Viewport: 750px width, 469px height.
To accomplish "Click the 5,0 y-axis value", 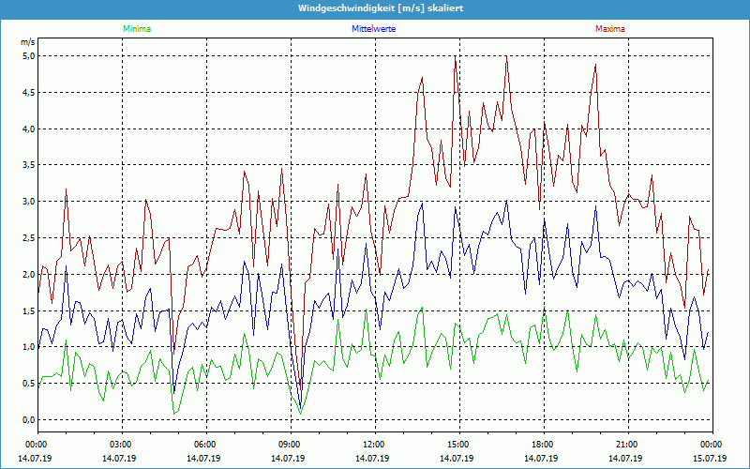I will click(x=29, y=56).
